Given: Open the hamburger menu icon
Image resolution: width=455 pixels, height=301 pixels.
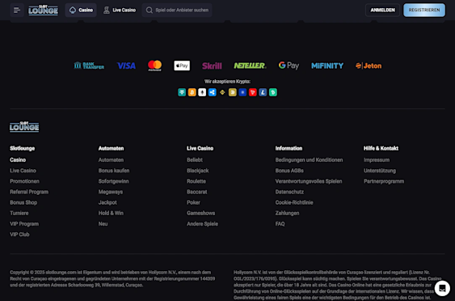Looking at the screenshot, I should coord(17,11).
